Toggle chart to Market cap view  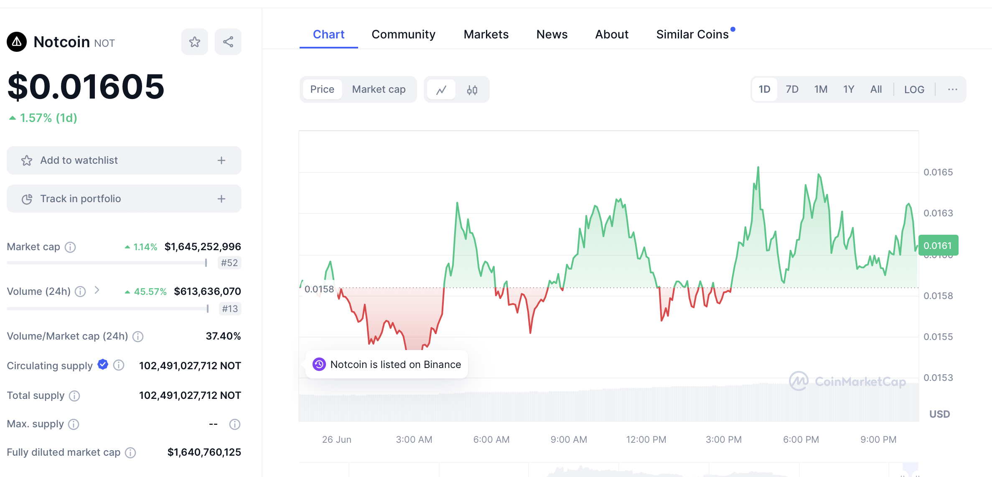pos(379,89)
